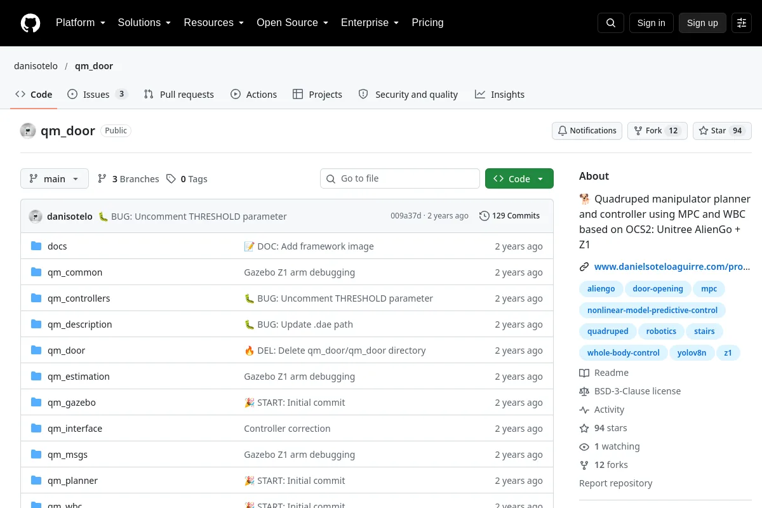This screenshot has width=762, height=508.
Task: Click the folder icon for qm_common
Action: 36,272
